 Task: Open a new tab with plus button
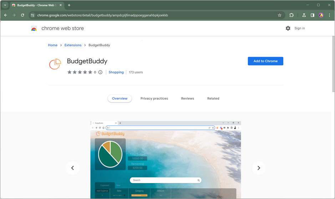tap(69, 5)
